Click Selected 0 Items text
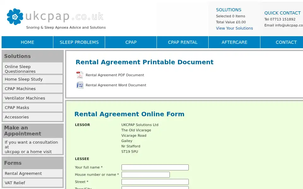 click(x=230, y=16)
